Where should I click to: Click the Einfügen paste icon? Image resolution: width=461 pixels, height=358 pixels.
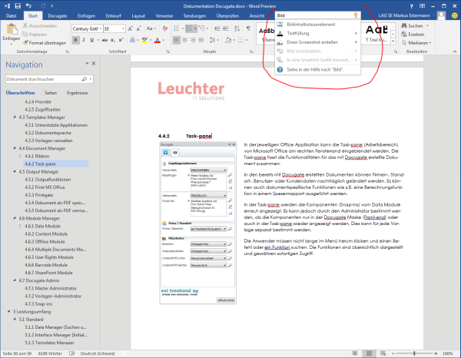pos(12,29)
